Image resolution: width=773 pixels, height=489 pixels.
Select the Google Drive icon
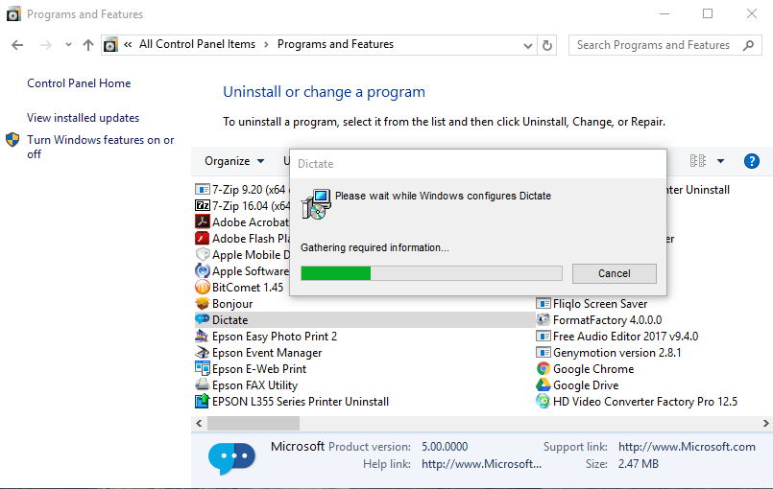coord(543,384)
